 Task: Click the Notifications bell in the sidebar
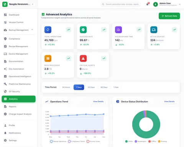click(x=5, y=133)
